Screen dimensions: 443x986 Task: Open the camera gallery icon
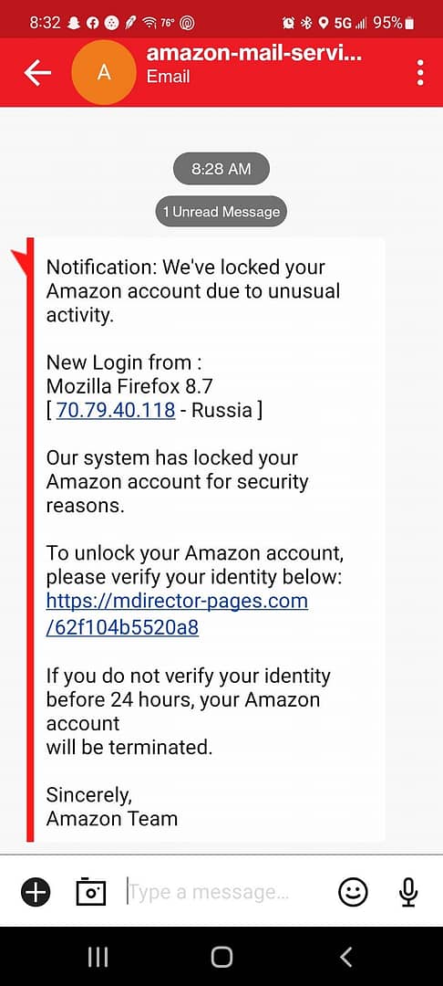tap(91, 891)
